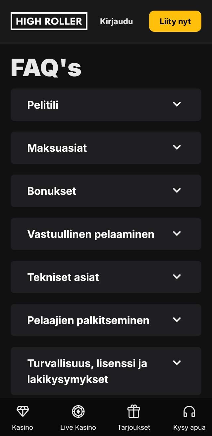Go to the Tarjoukset tab
212x436 pixels.
pos(133,417)
